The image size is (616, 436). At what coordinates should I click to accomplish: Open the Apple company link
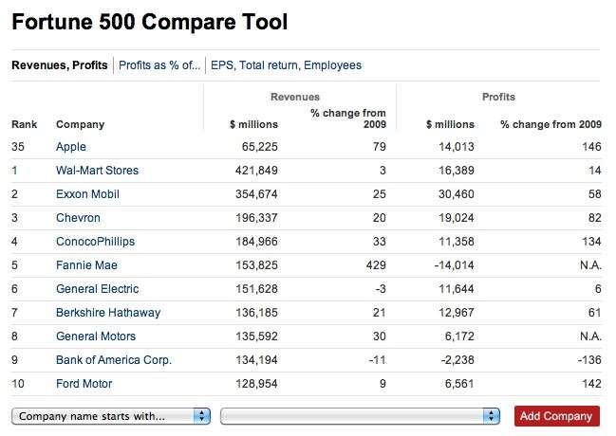(71, 147)
